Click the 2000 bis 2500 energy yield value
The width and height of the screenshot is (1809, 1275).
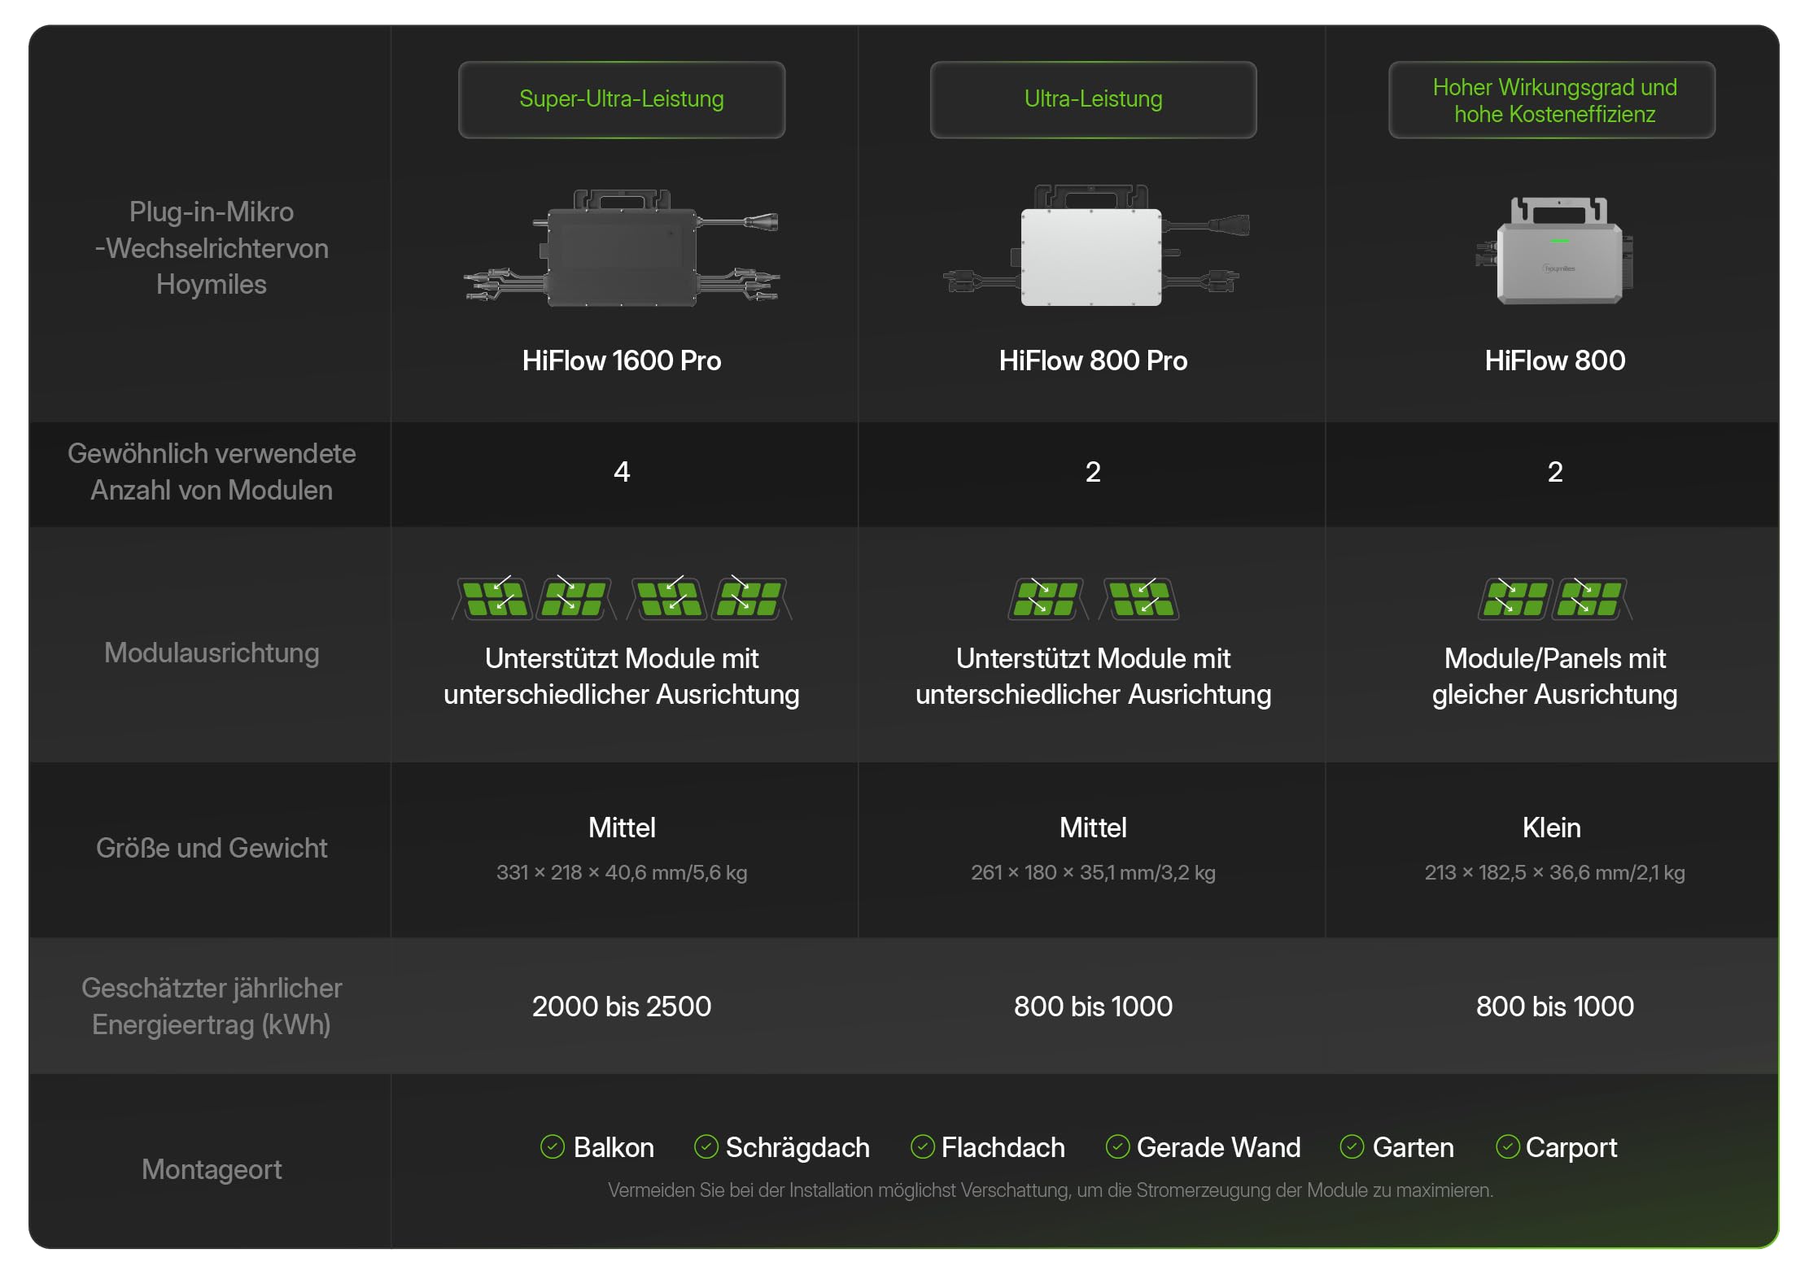pos(622,1006)
